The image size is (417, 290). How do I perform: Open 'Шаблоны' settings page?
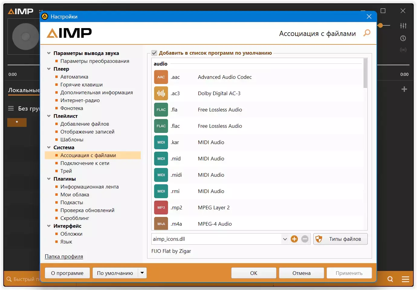click(72, 140)
